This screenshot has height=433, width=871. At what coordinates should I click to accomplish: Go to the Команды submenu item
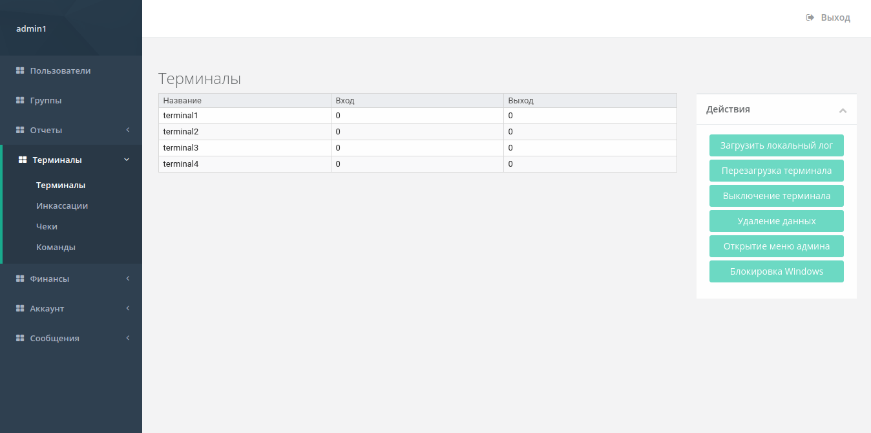tap(56, 247)
